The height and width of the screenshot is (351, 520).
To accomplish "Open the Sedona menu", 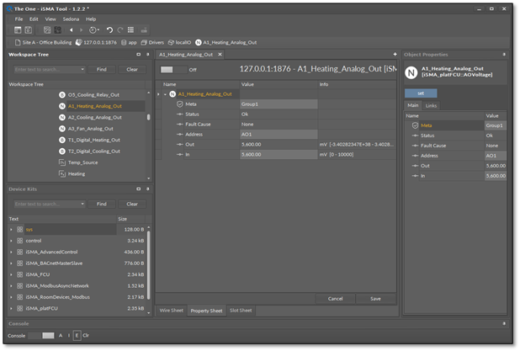I will tap(71, 19).
